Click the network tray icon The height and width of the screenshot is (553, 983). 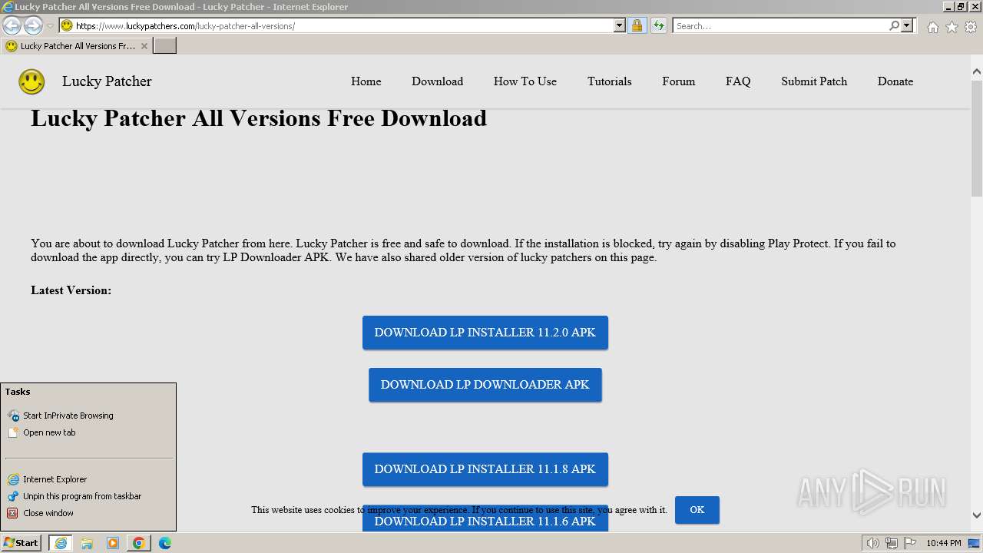892,543
